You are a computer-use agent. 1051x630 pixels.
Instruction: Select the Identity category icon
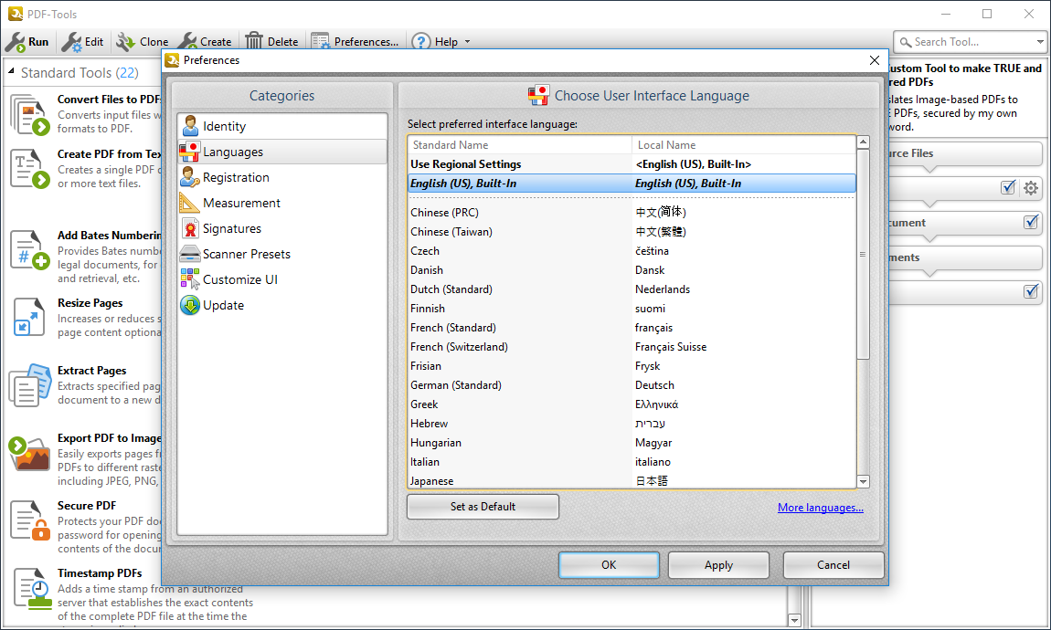pyautogui.click(x=190, y=126)
